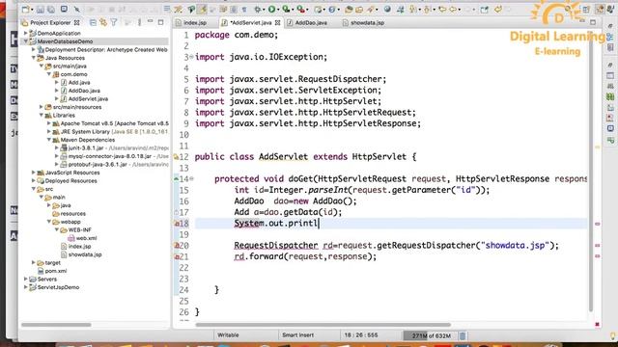The image size is (618, 347).
Task: Select junit-3.8.1.jar dependency
Action: coord(86,147)
